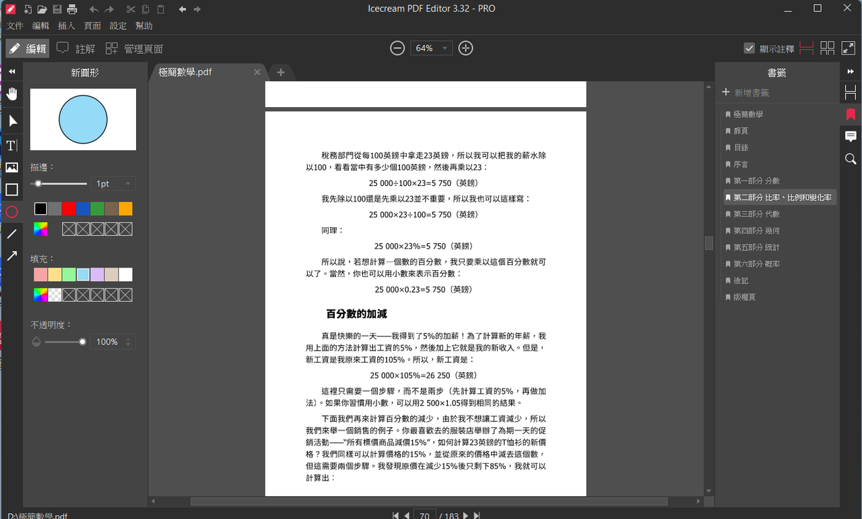This screenshot has width=862, height=519.
Task: Click the 描邊 stroke width slider
Action: click(59, 183)
